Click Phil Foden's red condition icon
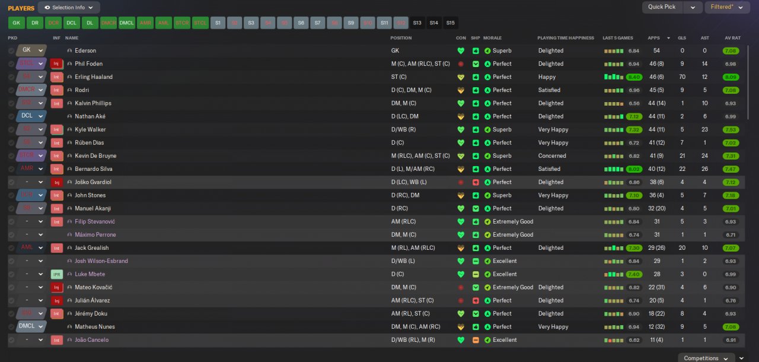The height and width of the screenshot is (362, 759). (x=461, y=64)
